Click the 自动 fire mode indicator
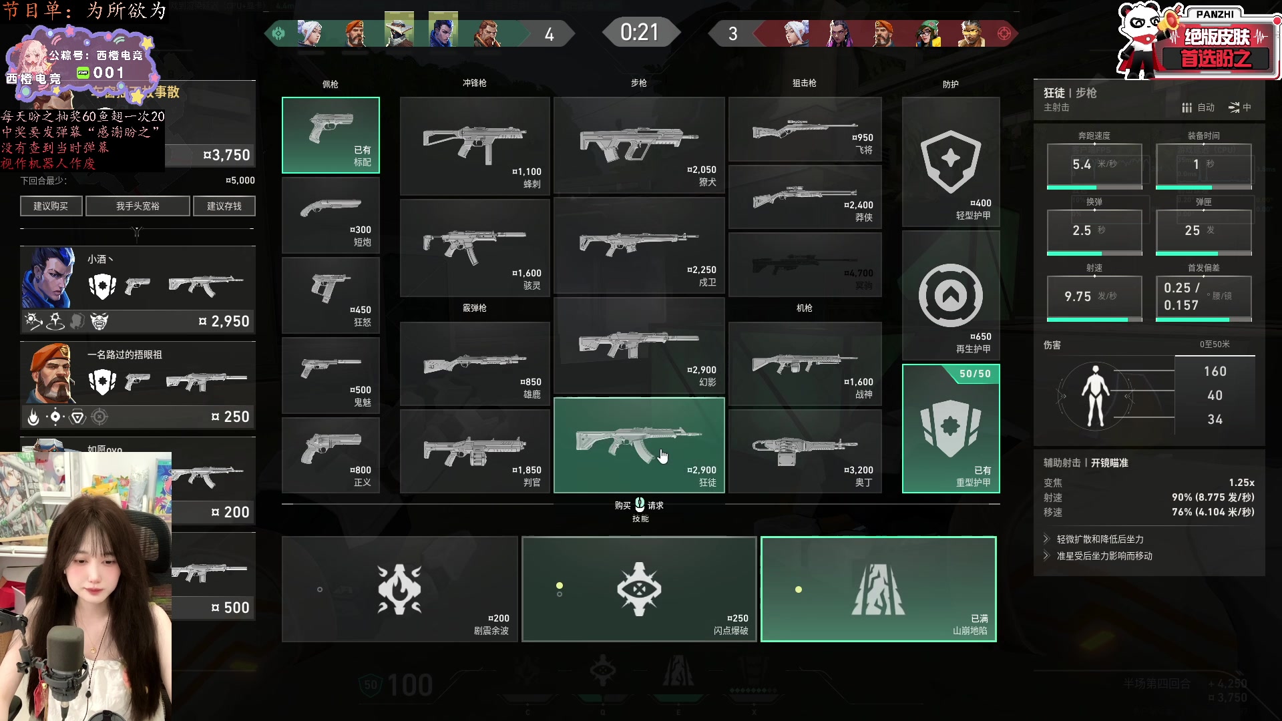This screenshot has height=721, width=1282. click(1199, 107)
